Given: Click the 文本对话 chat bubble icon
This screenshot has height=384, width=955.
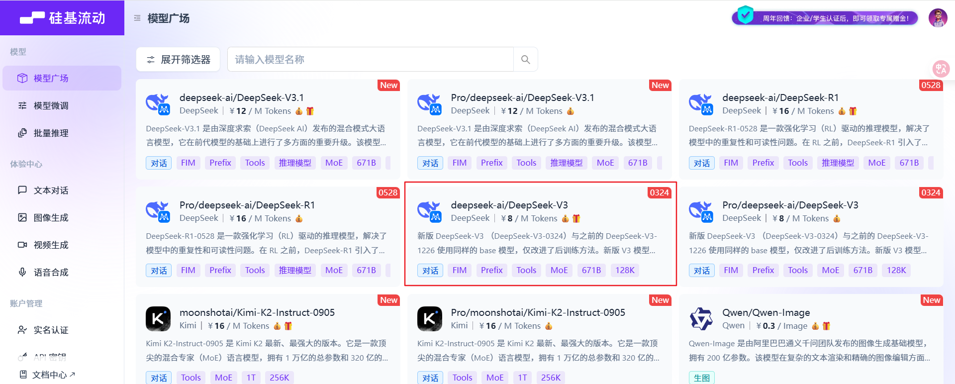Looking at the screenshot, I should [x=22, y=190].
